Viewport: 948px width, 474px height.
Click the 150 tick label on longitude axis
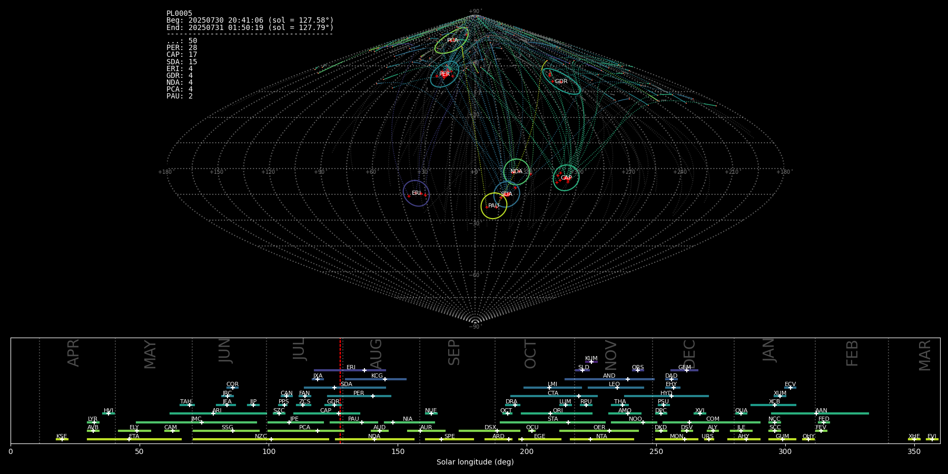[x=398, y=452]
